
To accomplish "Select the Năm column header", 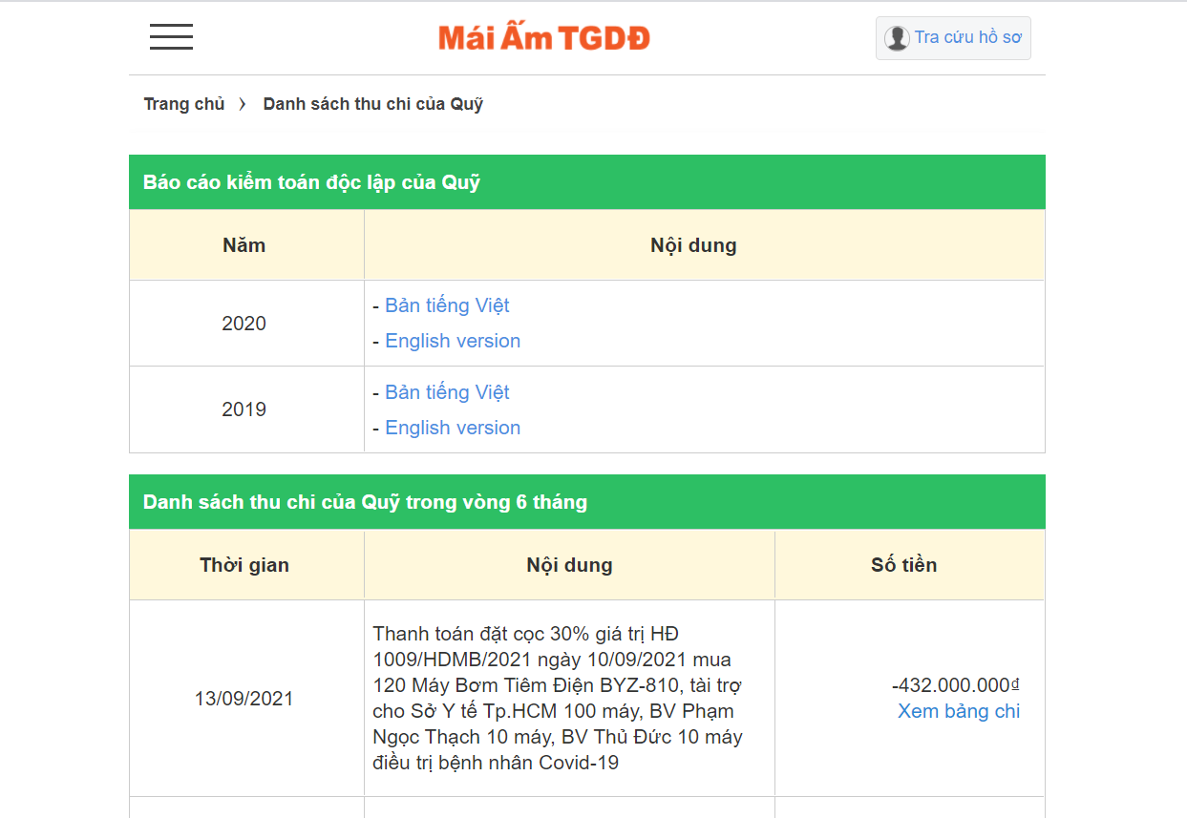I will pyautogui.click(x=244, y=244).
